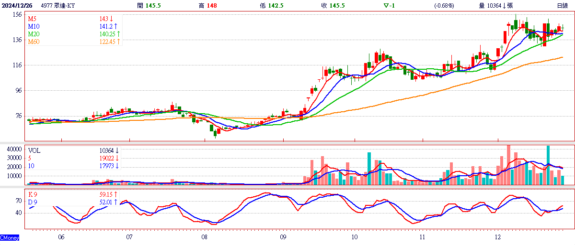Click the 40000 volume axis label
The height and width of the screenshot is (245, 575).
15,149
